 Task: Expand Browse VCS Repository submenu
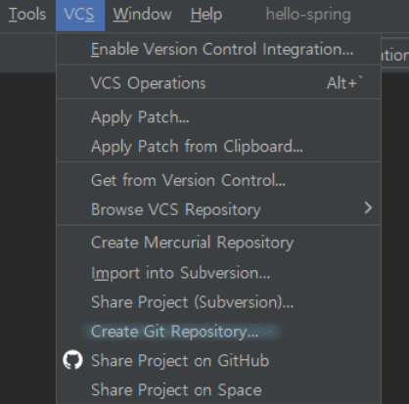pos(218,209)
